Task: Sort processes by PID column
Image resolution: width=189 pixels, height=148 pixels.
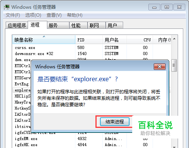Action: [x=89, y=40]
